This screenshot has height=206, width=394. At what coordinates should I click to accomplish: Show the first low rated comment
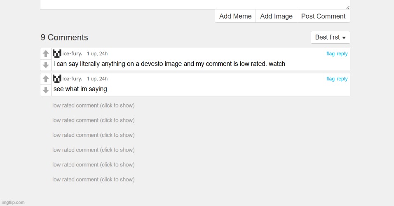[93, 105]
